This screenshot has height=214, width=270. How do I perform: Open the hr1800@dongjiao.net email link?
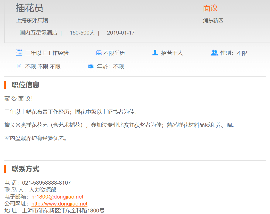click(x=57, y=197)
